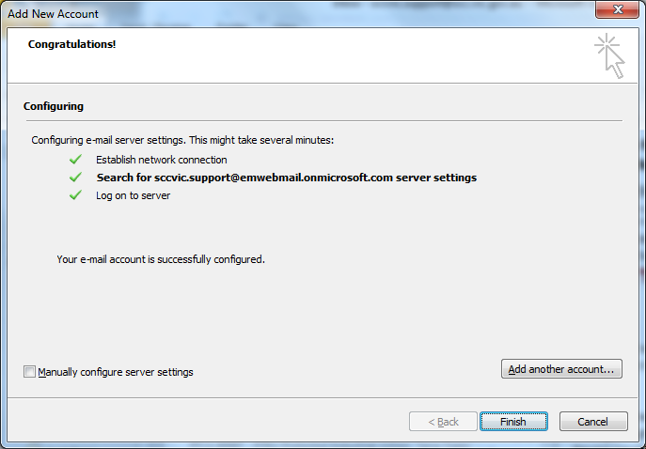
Task: Click the successfully configured message text
Action: coord(161,258)
